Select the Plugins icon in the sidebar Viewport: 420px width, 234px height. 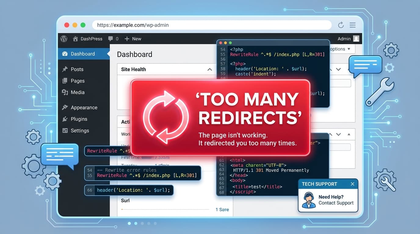(65, 119)
